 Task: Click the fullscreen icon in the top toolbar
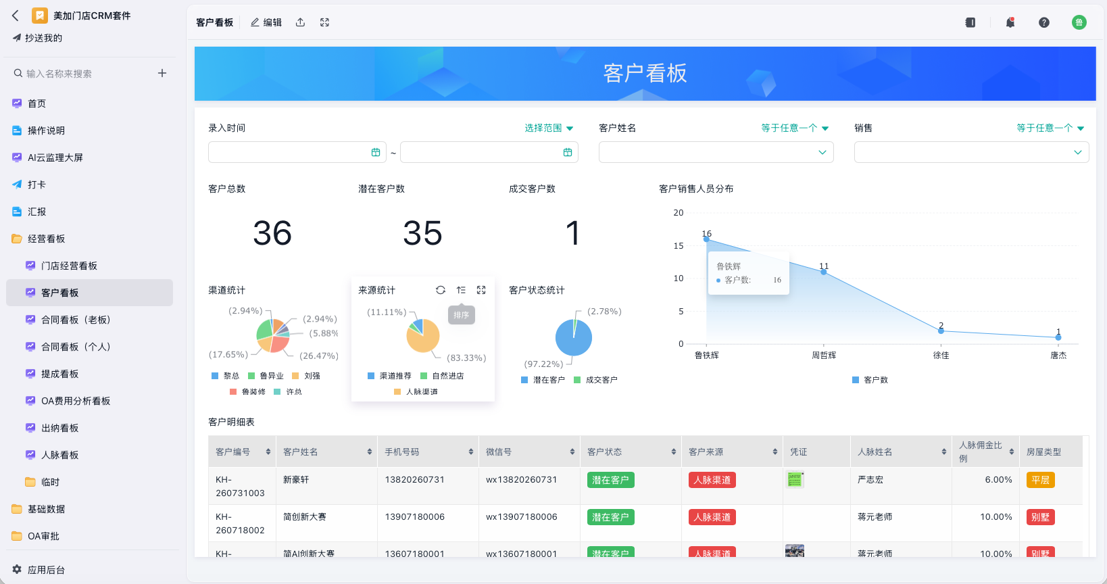pos(324,22)
